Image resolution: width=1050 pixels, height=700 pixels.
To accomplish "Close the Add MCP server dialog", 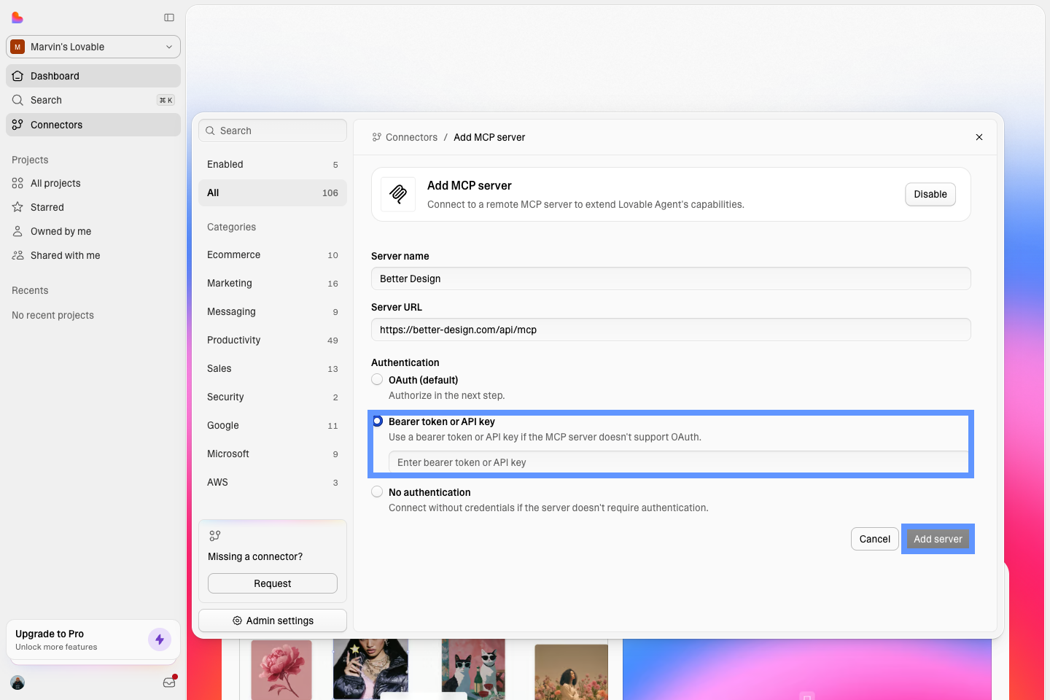I will 979,137.
